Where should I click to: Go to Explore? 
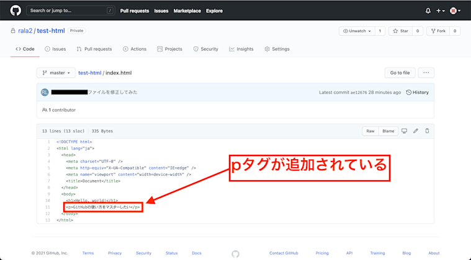[x=214, y=11]
